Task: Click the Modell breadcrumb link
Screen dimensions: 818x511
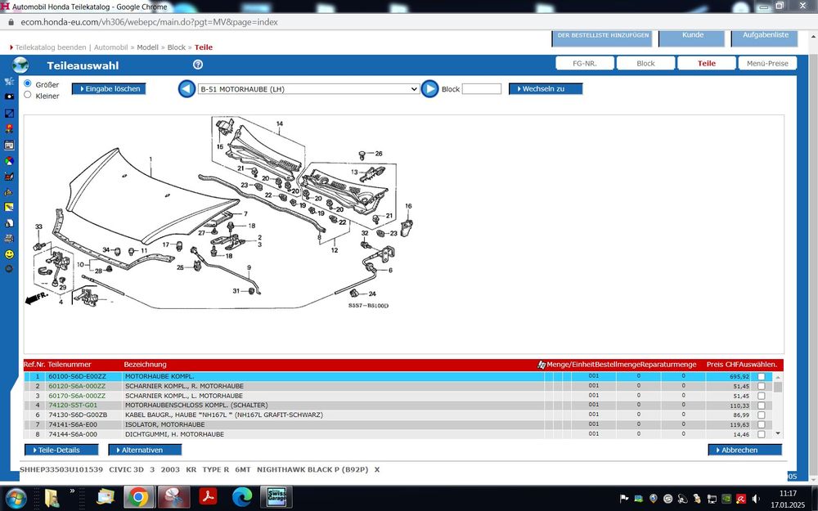Action: [147, 47]
